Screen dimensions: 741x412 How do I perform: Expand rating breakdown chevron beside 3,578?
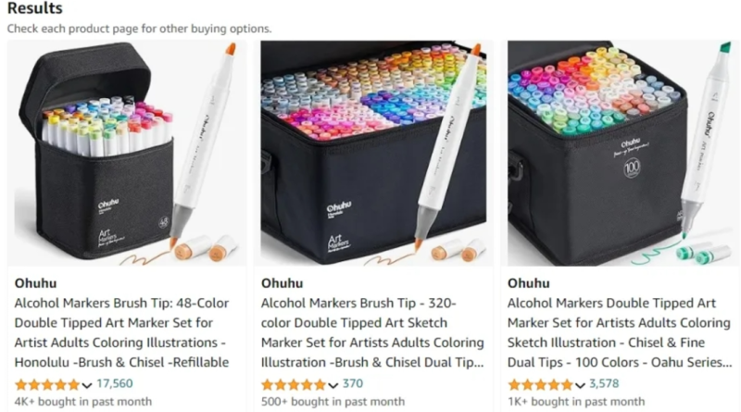[580, 385]
